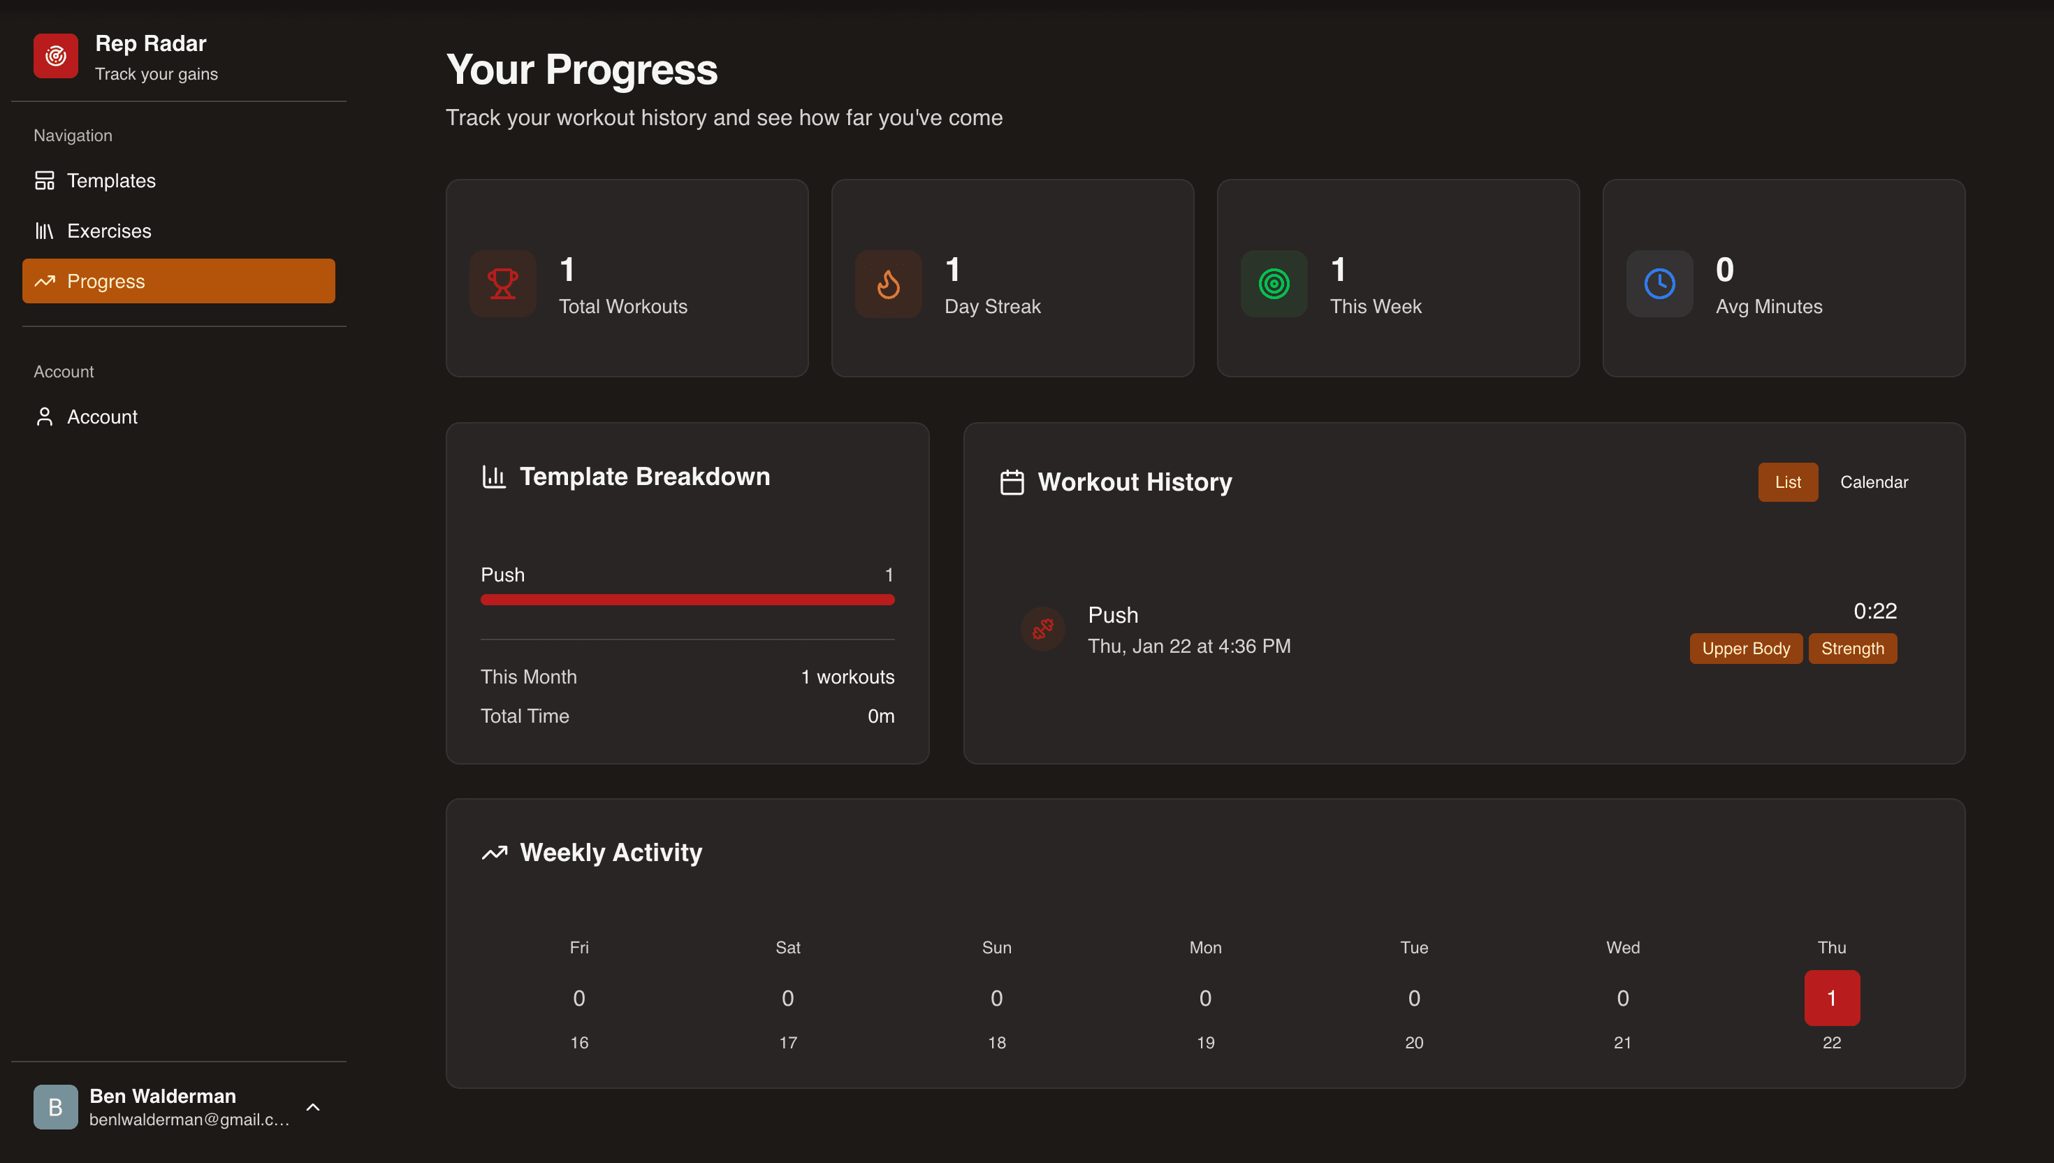The image size is (2054, 1163).
Task: Click the Templates sidebar icon
Action: [45, 180]
